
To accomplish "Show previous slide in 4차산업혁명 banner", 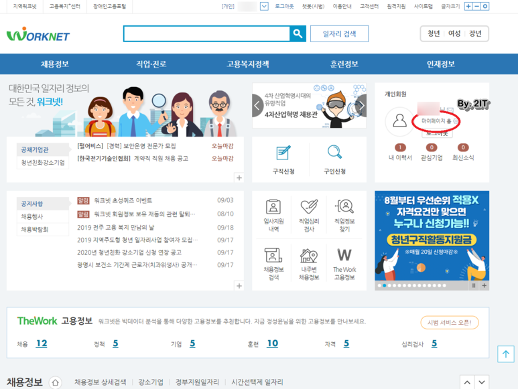I will pyautogui.click(x=257, y=106).
